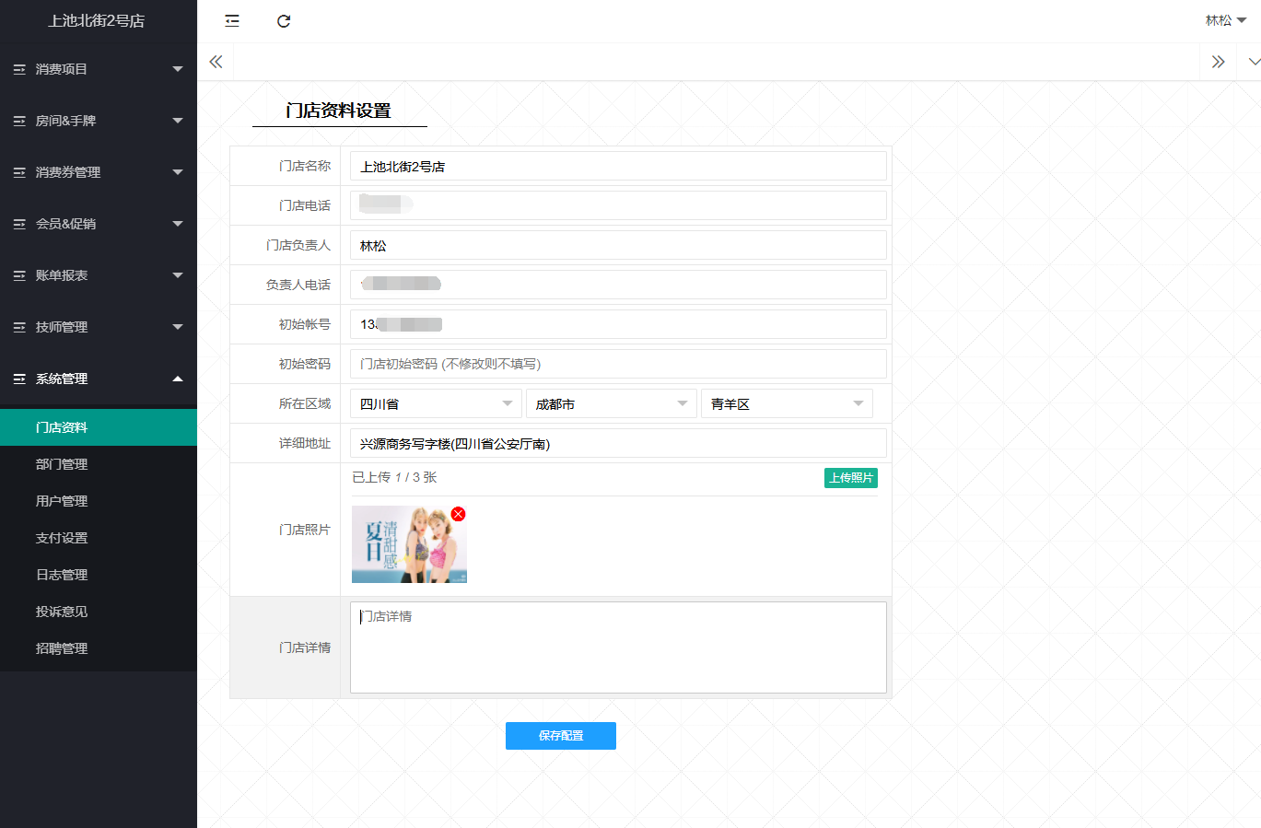Click the menu icon beside 消费项目
This screenshot has height=828, width=1261.
click(19, 69)
